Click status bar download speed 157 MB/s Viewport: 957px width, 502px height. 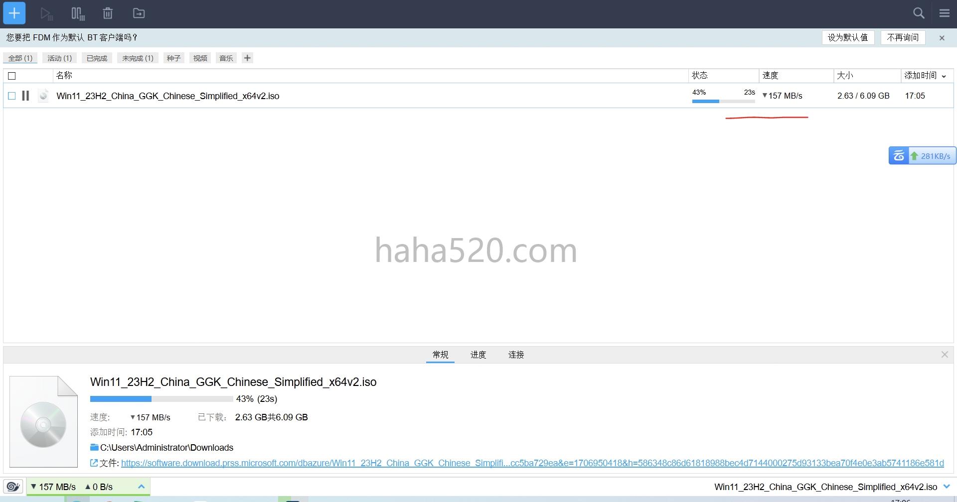click(x=53, y=487)
